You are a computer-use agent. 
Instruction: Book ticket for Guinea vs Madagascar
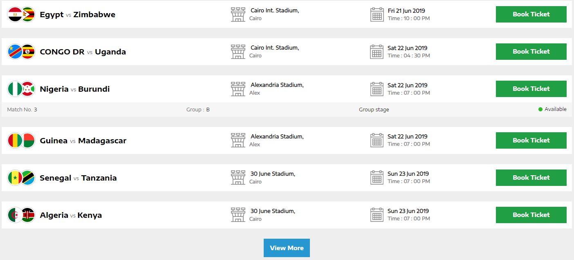point(531,140)
